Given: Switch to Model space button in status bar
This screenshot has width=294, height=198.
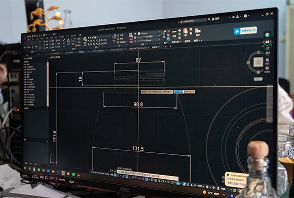Looking at the screenshot, I should tap(112, 175).
